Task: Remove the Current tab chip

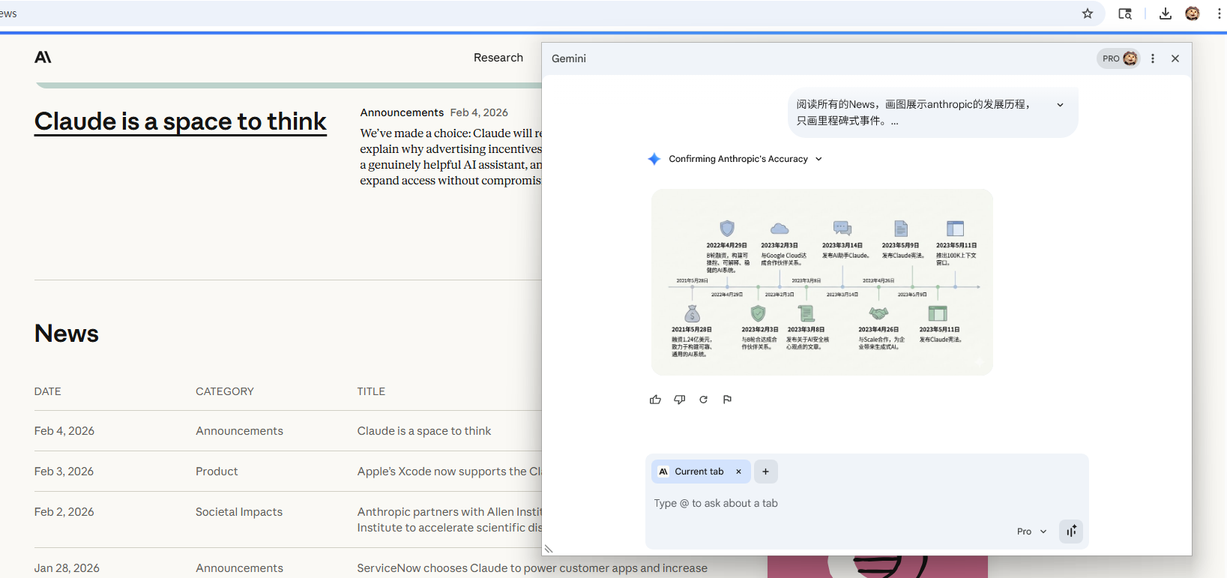Action: (738, 472)
